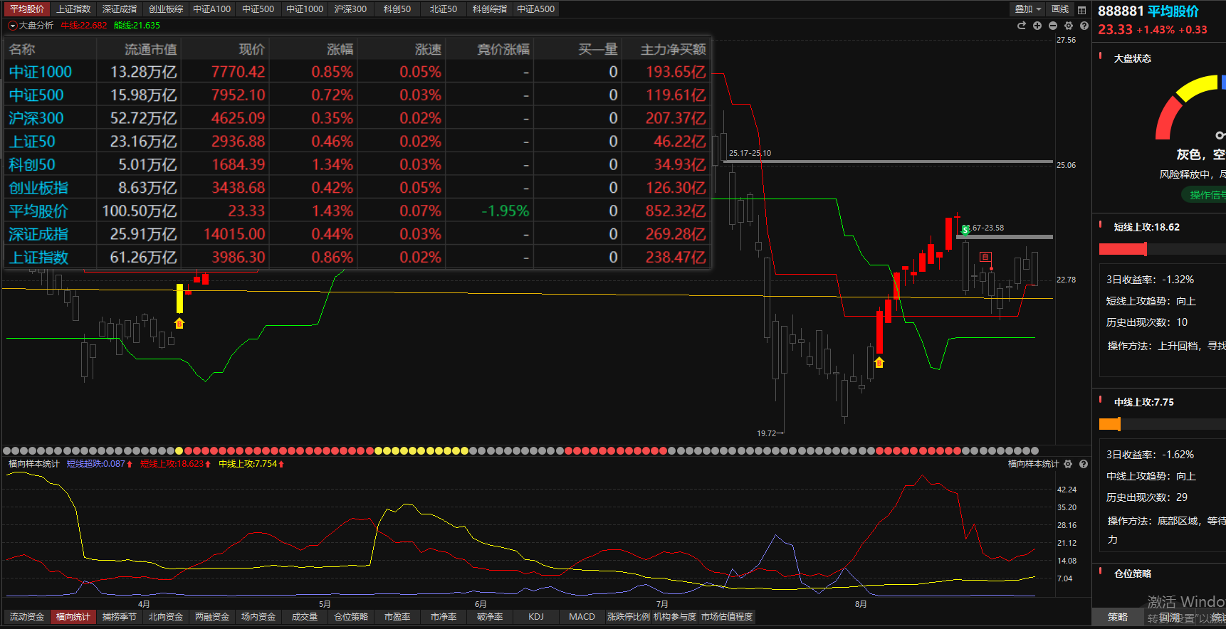Click the August buy signal arrow marker
1226x629 pixels.
coord(879,363)
